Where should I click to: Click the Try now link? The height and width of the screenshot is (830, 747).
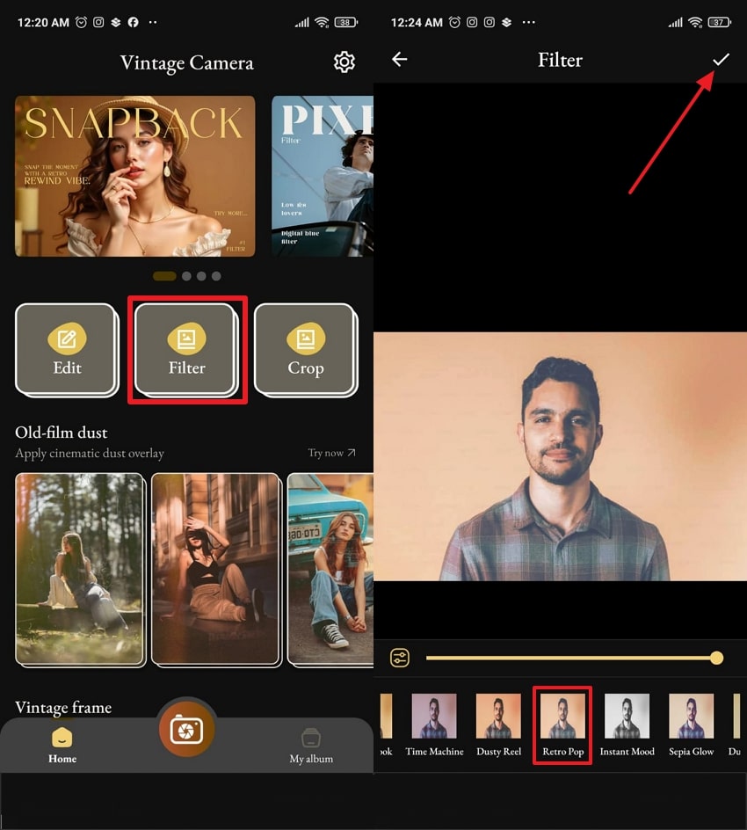(x=331, y=453)
